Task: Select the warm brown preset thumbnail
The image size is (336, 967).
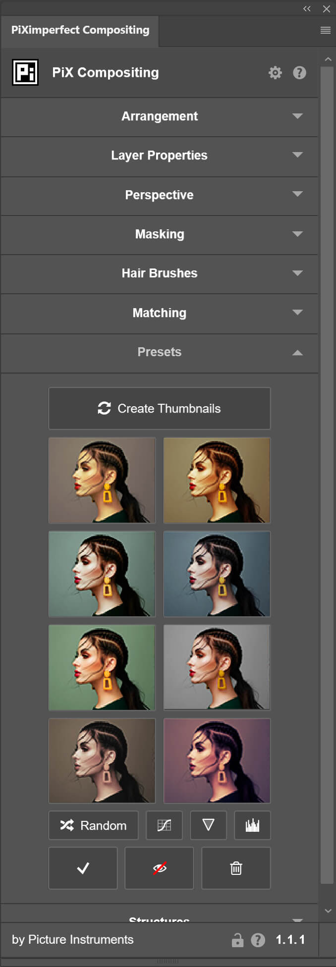Action: click(102, 480)
